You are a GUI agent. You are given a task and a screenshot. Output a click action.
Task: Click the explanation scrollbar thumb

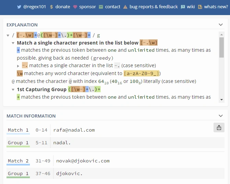point(221,47)
